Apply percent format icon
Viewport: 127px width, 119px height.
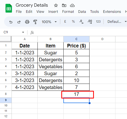[73, 22]
